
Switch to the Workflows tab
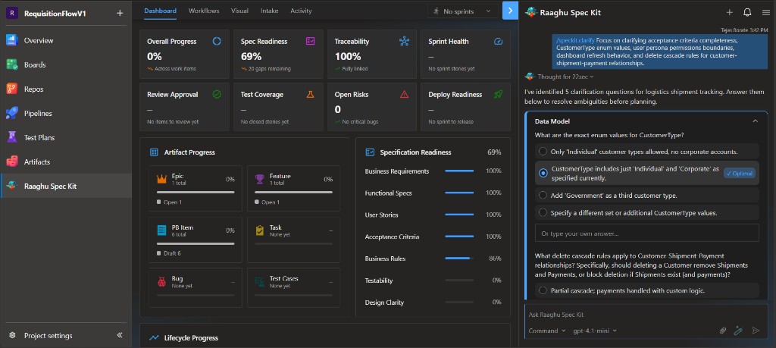pos(204,11)
